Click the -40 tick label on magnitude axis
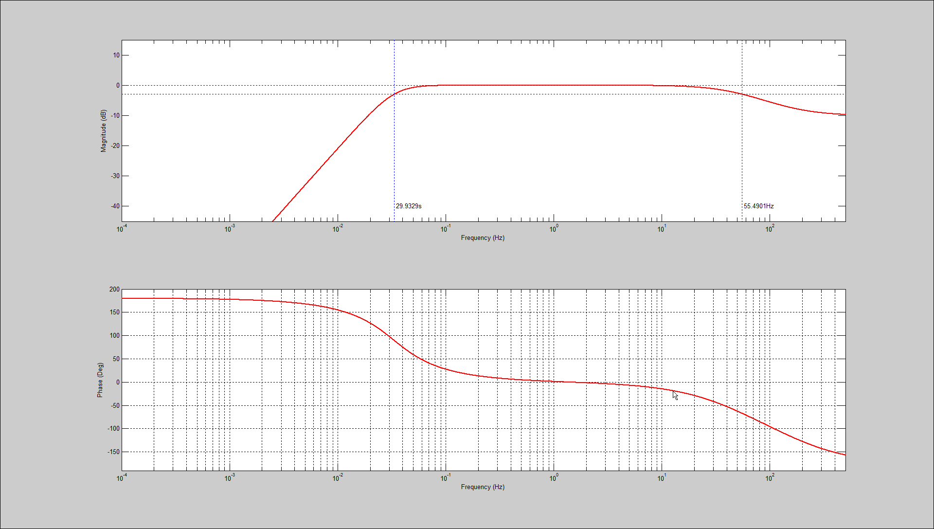This screenshot has height=529, width=934. (115, 206)
